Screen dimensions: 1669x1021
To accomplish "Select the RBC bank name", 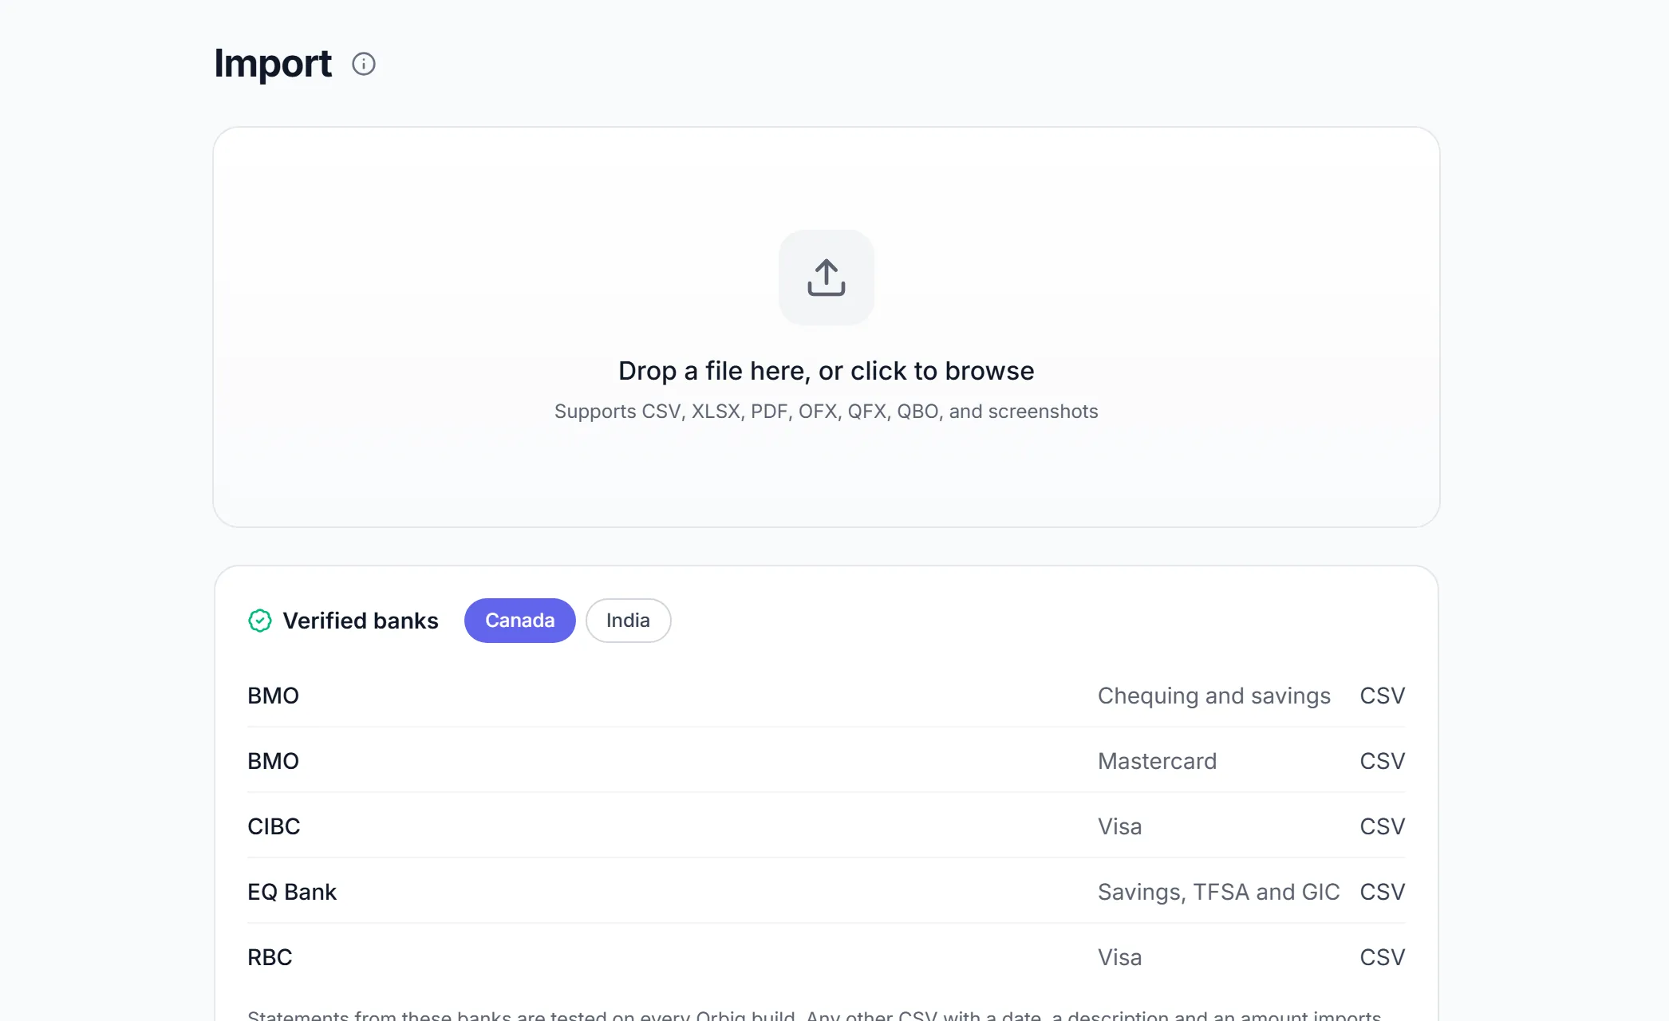I will coord(270,957).
